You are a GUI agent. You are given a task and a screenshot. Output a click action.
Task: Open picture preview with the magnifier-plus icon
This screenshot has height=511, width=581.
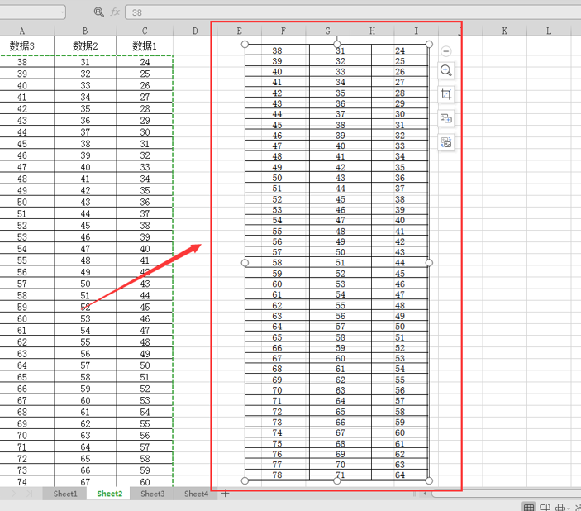[x=445, y=70]
